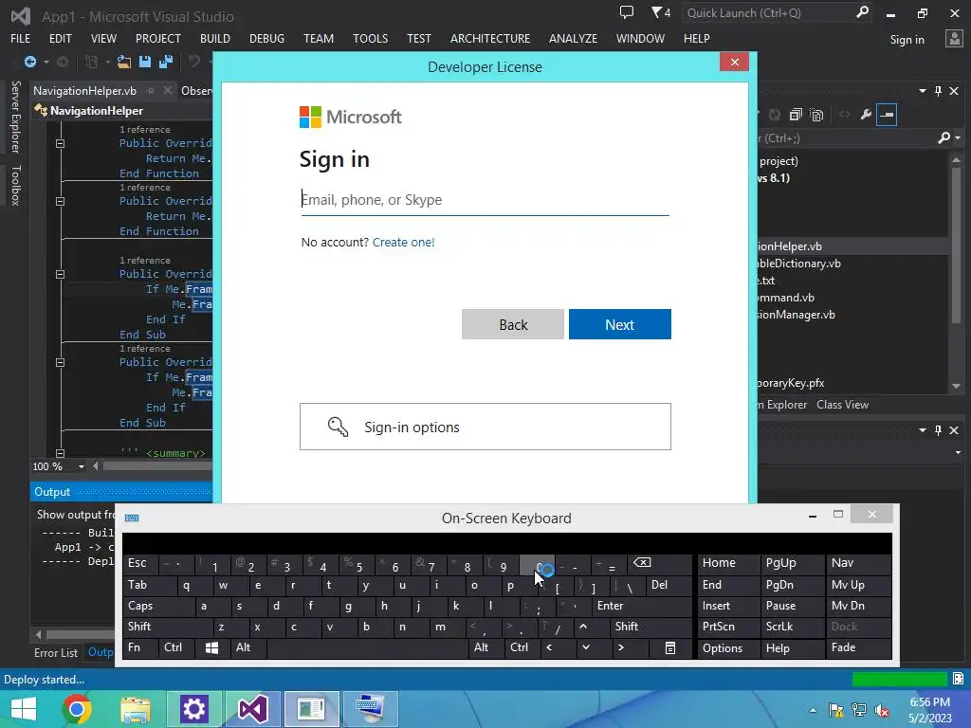This screenshot has width=971, height=728.
Task: Open Chrome from the taskbar
Action: (x=77, y=709)
